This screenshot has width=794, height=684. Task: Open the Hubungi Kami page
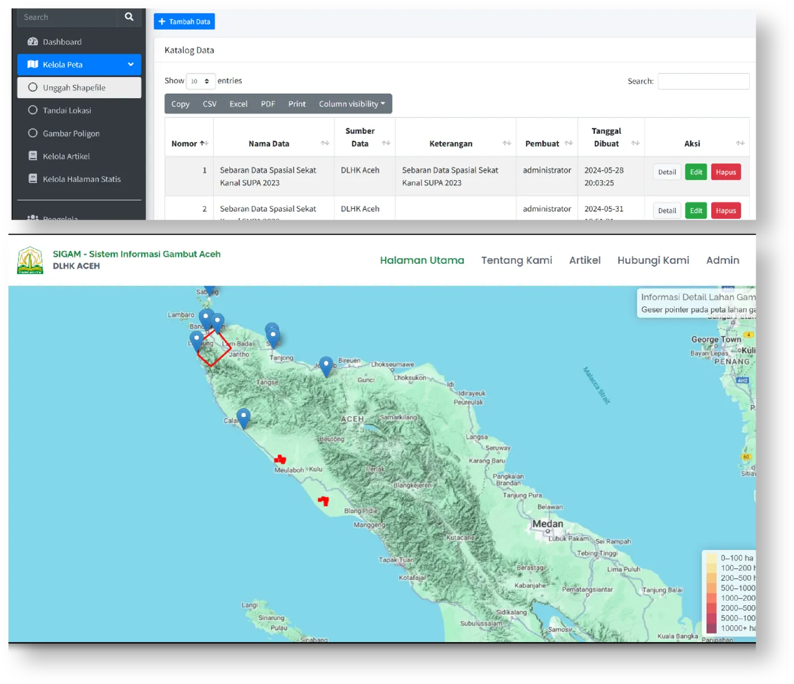(653, 260)
